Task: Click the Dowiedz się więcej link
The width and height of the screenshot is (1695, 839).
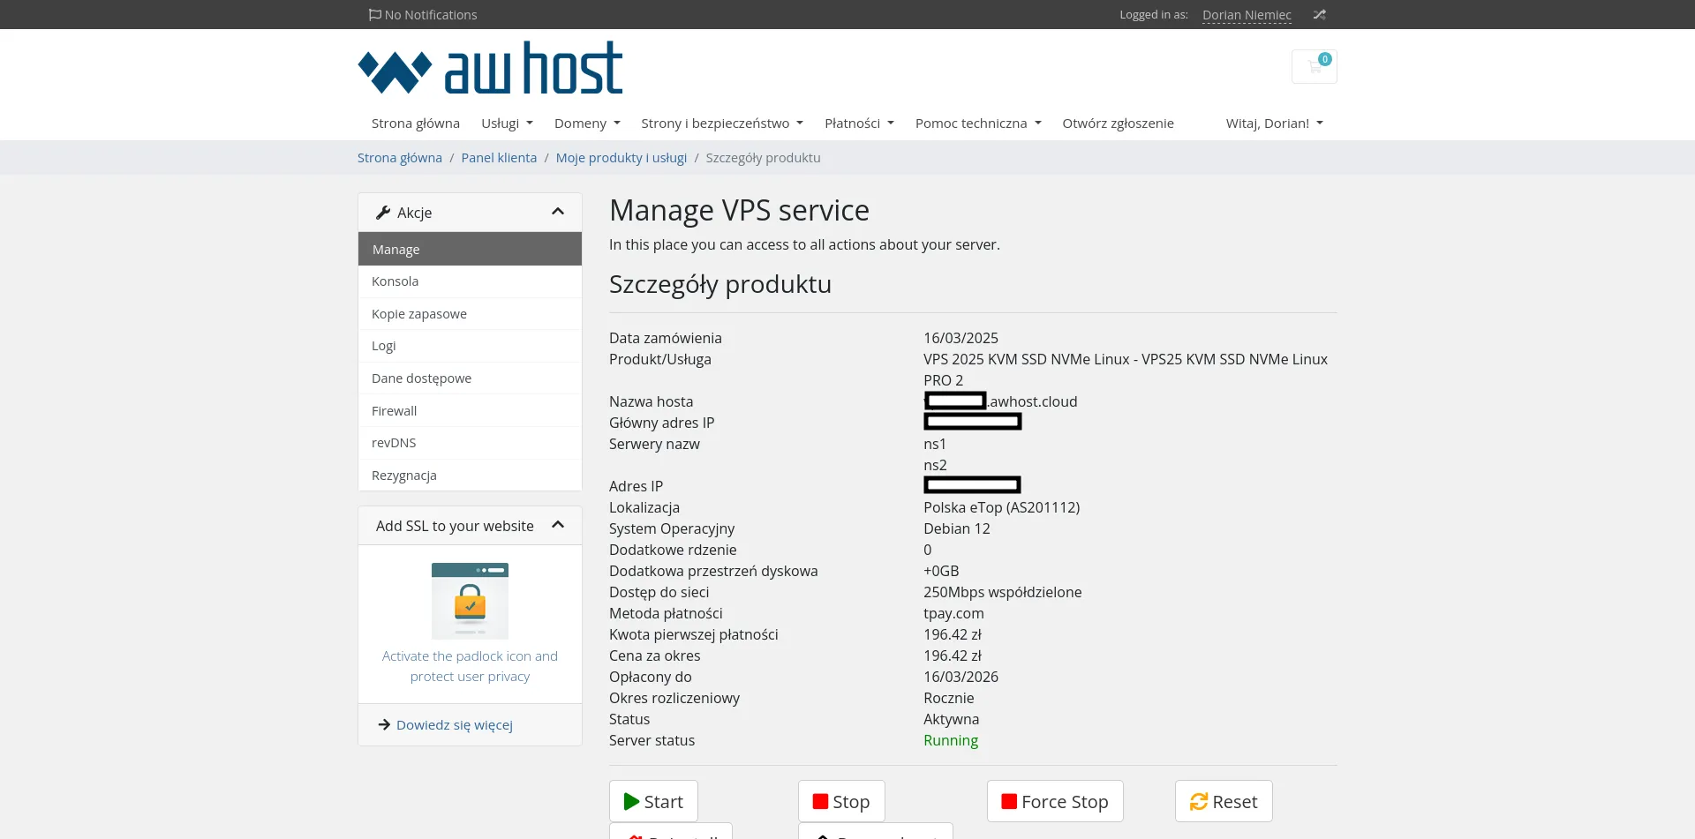Action: coord(454,725)
